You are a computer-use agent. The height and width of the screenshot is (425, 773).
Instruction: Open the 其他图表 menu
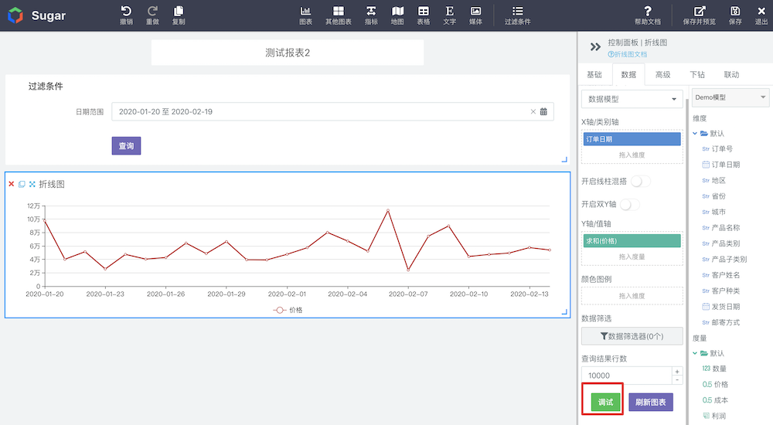(x=339, y=15)
